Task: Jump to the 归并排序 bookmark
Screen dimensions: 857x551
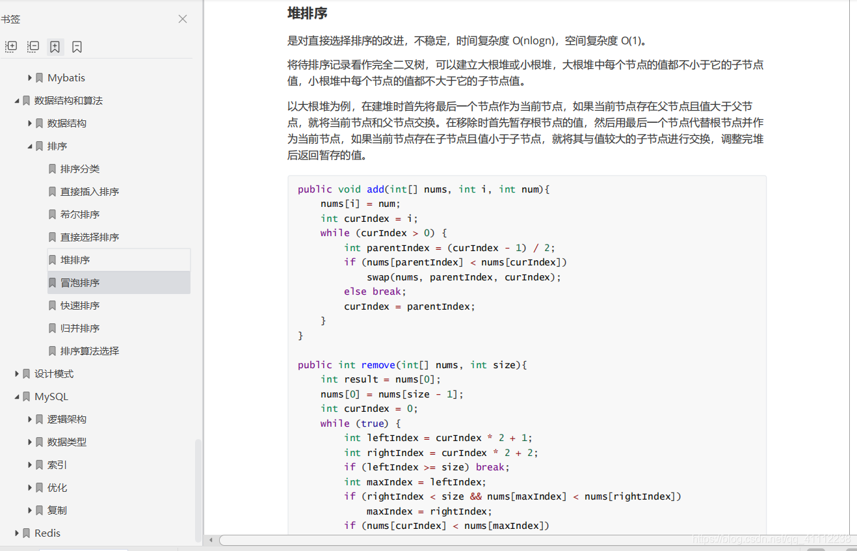Action: tap(80, 328)
